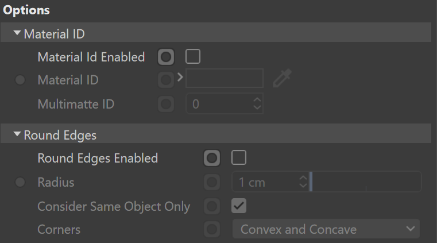Click the Radius slider track
Viewport: 437px width, 243px height.
click(365, 182)
